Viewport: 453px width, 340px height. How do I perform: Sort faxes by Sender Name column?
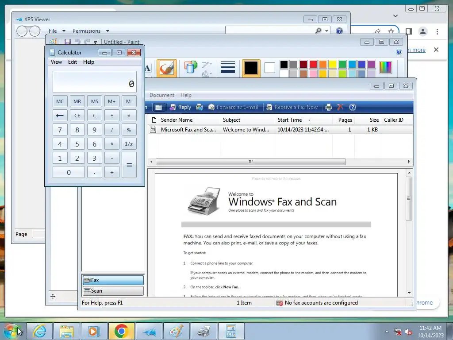click(189, 120)
